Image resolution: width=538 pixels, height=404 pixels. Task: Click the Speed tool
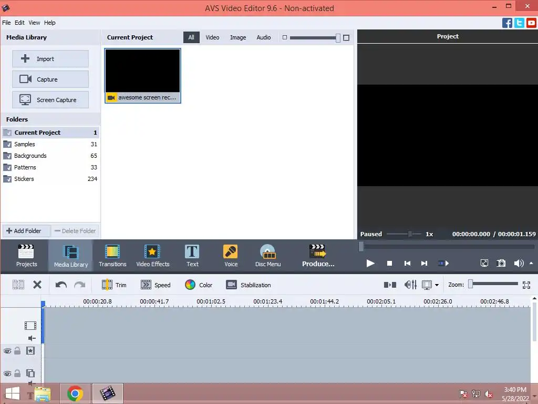tap(156, 285)
